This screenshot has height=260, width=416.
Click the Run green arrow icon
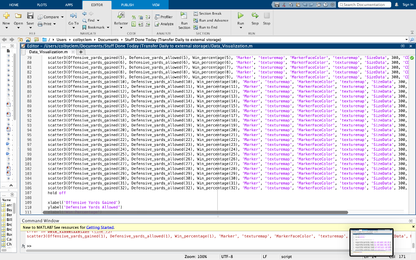(x=240, y=15)
